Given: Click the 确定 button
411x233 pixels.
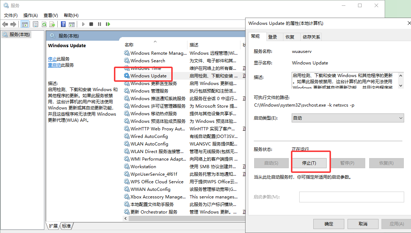Looking at the screenshot, I should (x=329, y=224).
